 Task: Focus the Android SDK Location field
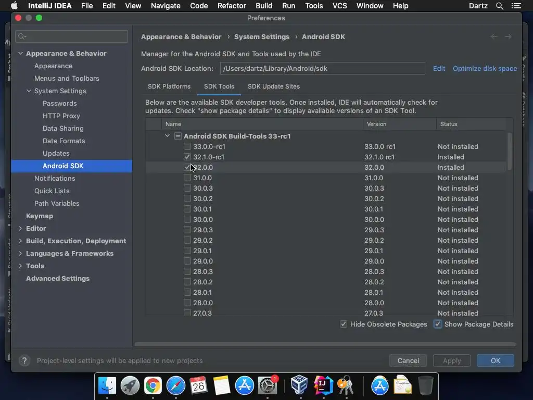pyautogui.click(x=323, y=68)
